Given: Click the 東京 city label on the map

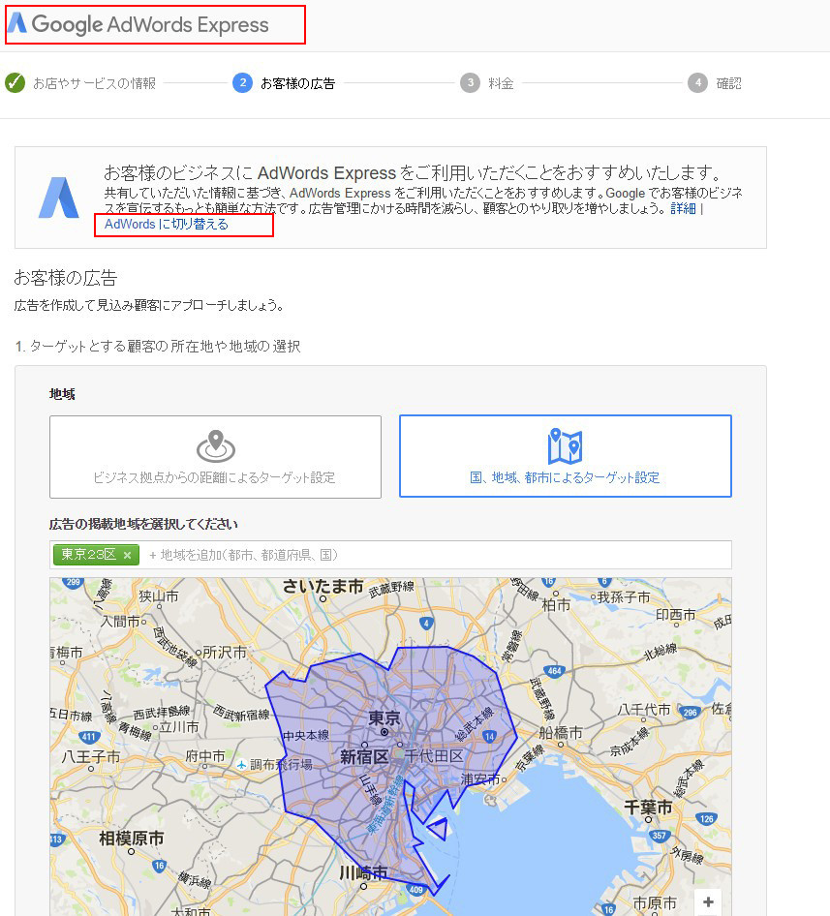Looking at the screenshot, I should click(384, 718).
